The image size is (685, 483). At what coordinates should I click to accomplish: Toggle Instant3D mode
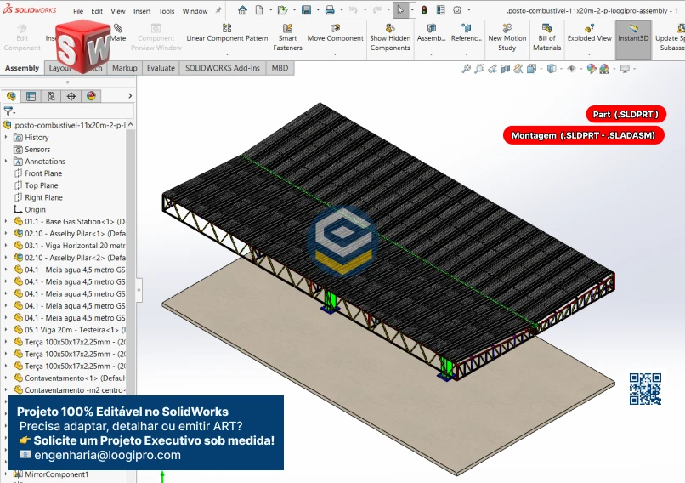[x=633, y=38]
